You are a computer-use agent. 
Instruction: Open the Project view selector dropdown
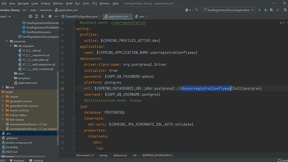coord(5,17)
